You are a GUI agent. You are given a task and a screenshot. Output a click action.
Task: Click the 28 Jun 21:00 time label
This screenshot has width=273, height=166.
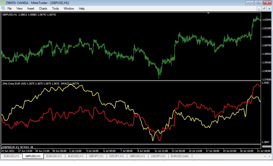(42, 151)
